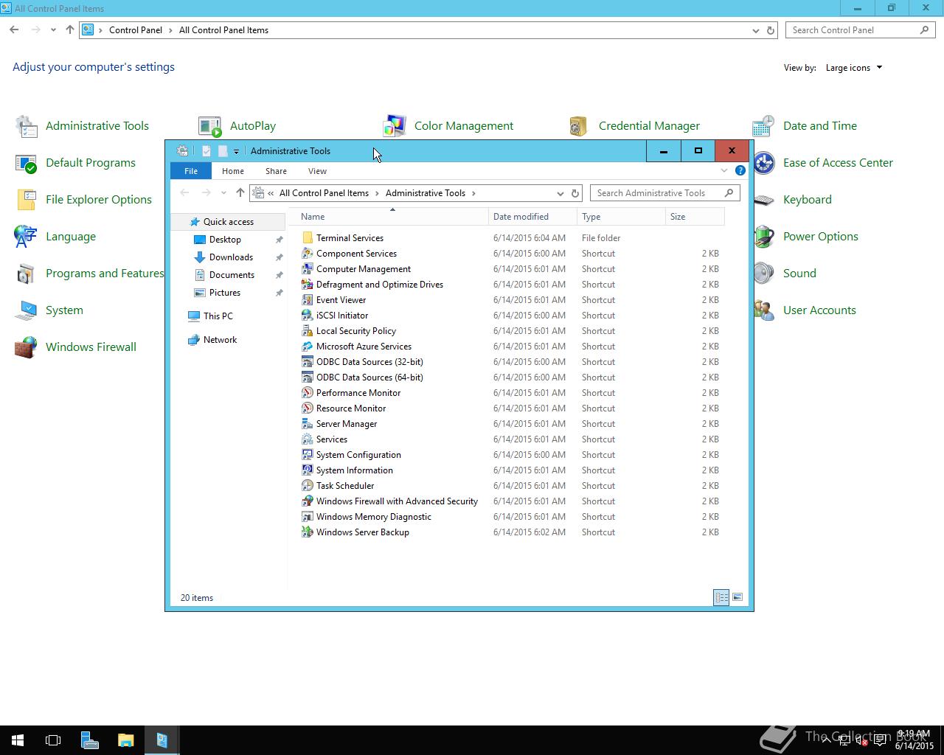Screen dimensions: 944x755
Task: Open the Share ribbon tab
Action: point(276,171)
